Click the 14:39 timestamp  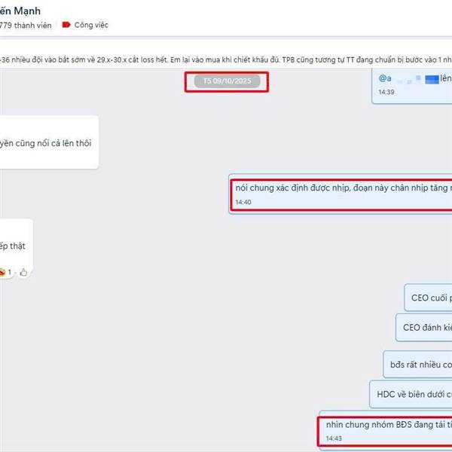click(x=386, y=92)
